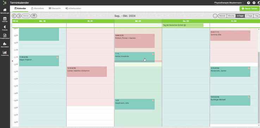Click the Sep. - Okt. 2024 title

[125, 16]
